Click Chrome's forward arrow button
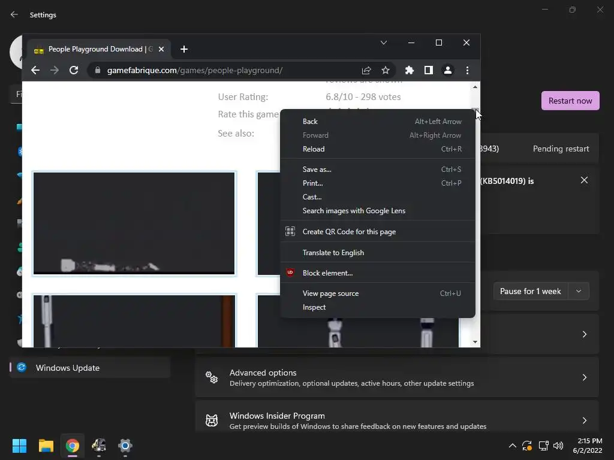Screen dimensions: 614x460 55,71
